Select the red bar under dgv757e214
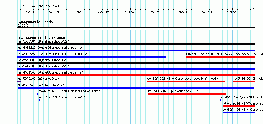 238,106
